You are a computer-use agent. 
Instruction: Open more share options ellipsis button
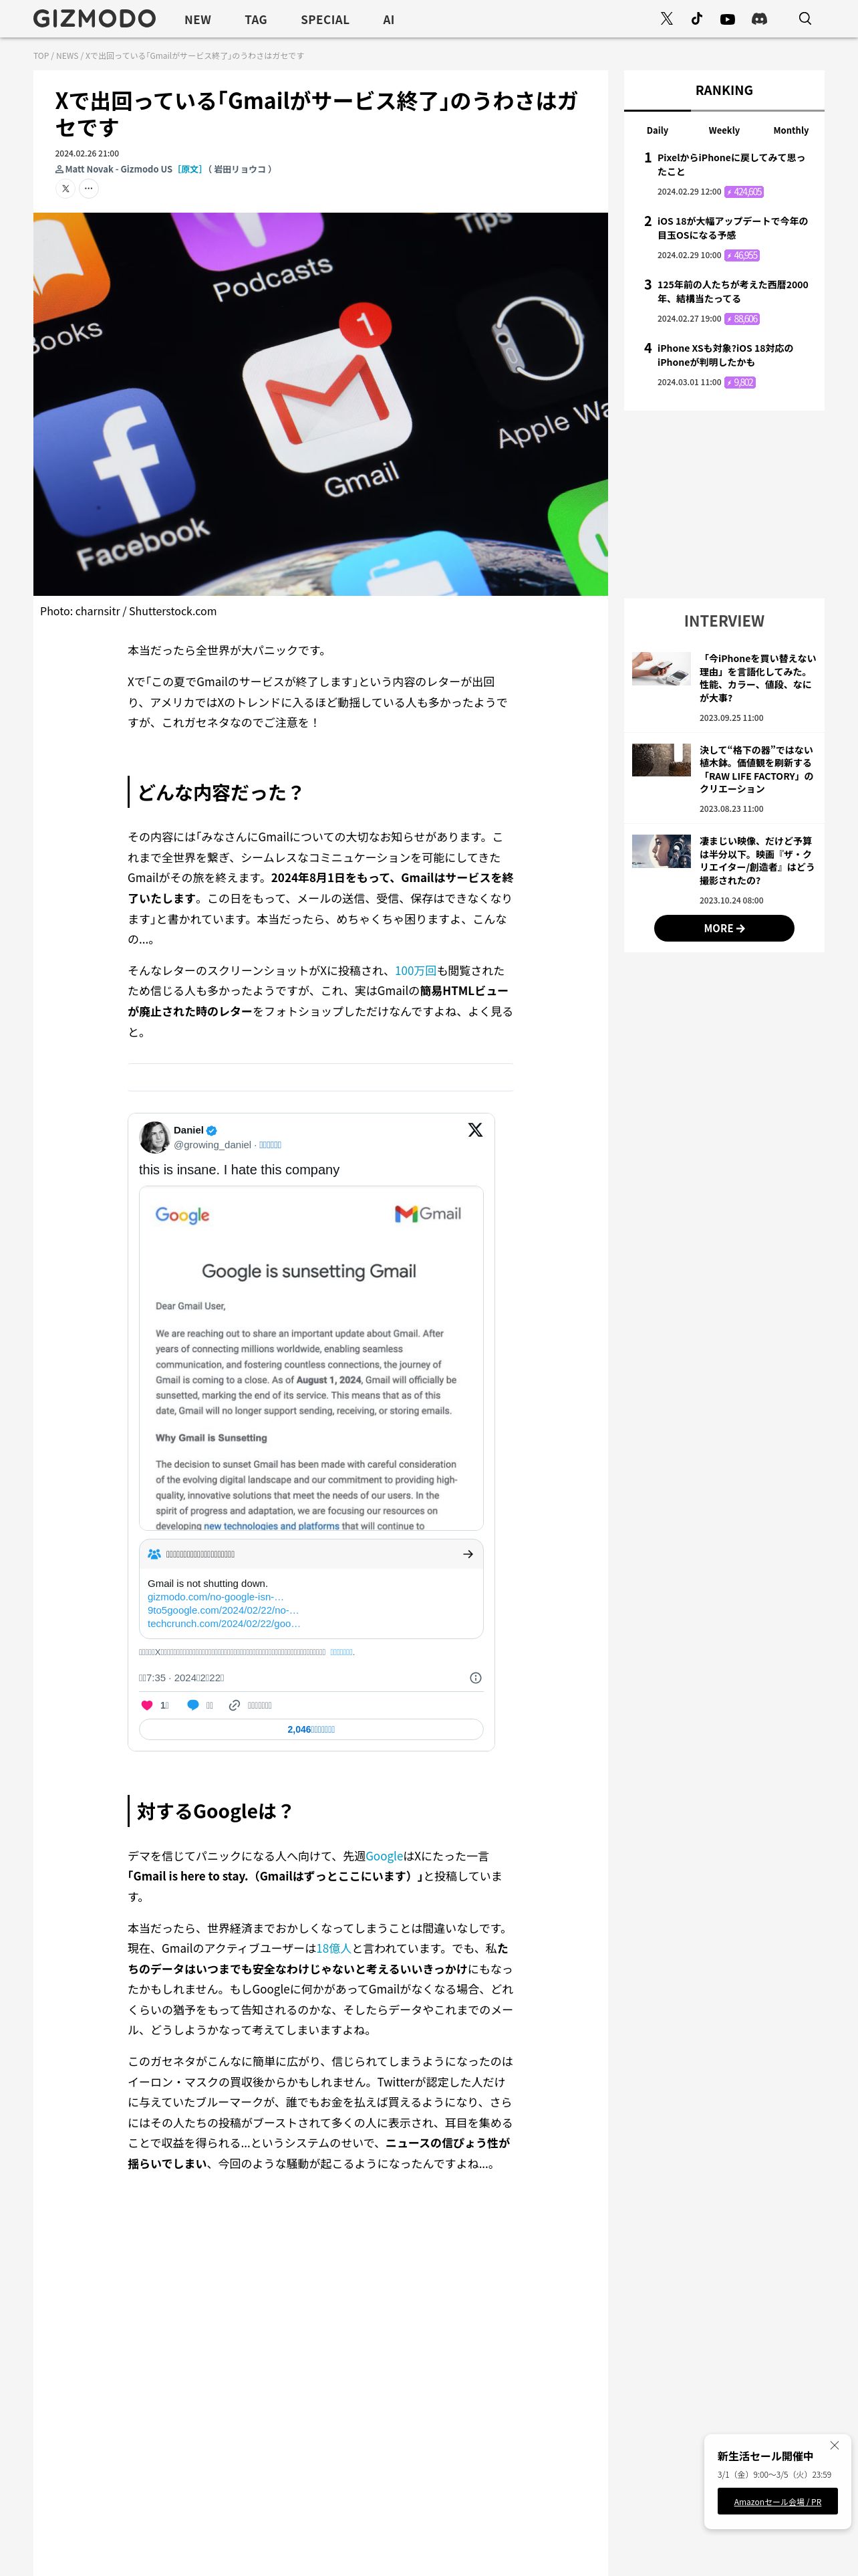[x=89, y=188]
